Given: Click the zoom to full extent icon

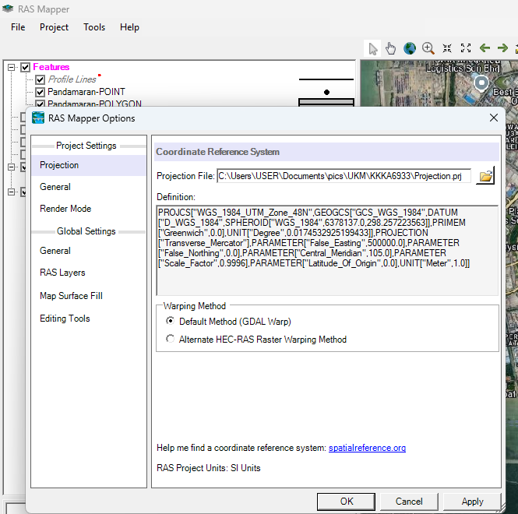Looking at the screenshot, I should [466, 48].
